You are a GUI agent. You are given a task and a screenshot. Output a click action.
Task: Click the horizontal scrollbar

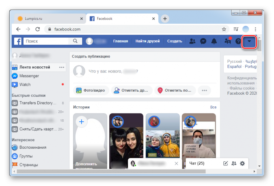pos(111,172)
